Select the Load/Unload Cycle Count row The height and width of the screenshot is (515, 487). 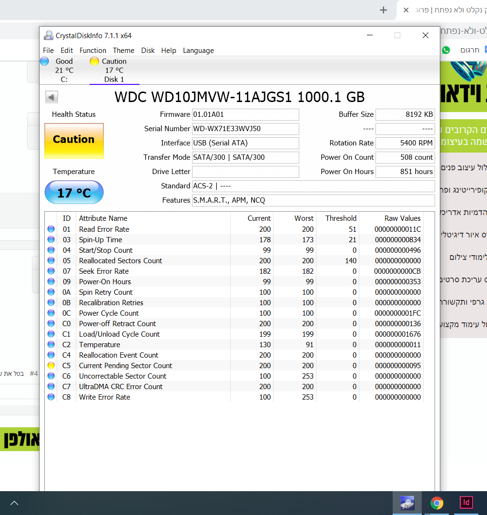pyautogui.click(x=234, y=334)
